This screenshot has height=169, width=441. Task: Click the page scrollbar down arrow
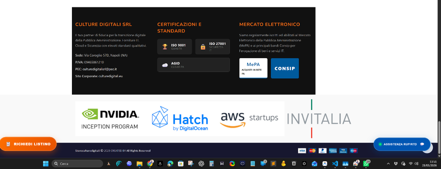click(439, 156)
